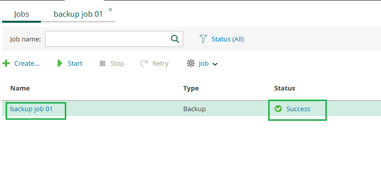Click the Retry circular arrow icon
This screenshot has width=381, height=187.
[144, 64]
